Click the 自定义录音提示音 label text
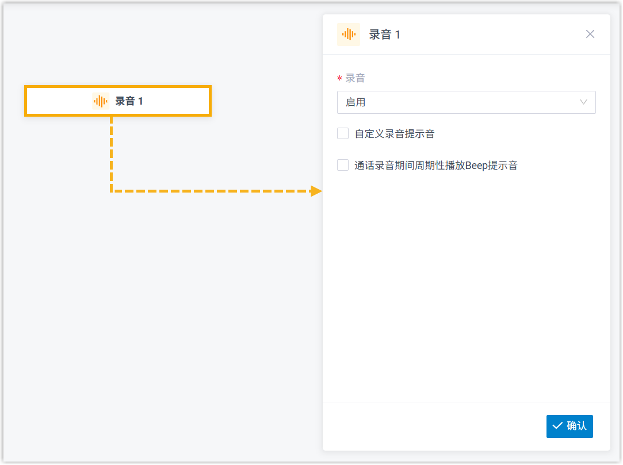 [x=394, y=134]
